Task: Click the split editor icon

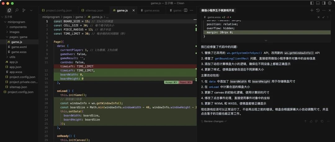Action: [x=186, y=10]
